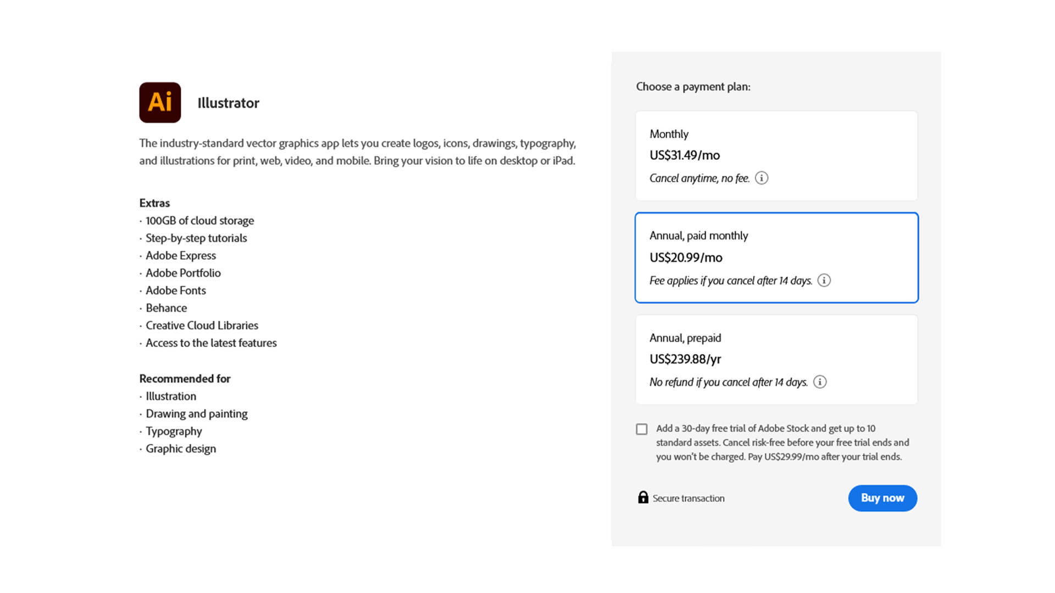The image size is (1055, 593).
Task: Click "Access to the latest features" item
Action: pyautogui.click(x=211, y=343)
